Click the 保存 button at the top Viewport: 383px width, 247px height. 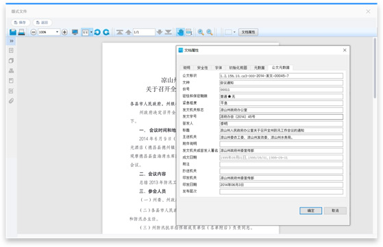(x=21, y=23)
